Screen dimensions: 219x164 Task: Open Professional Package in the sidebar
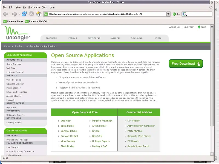coord(17,140)
